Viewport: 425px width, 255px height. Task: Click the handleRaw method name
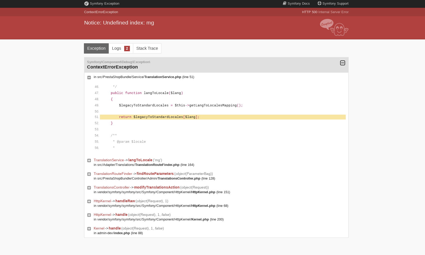[x=125, y=201]
